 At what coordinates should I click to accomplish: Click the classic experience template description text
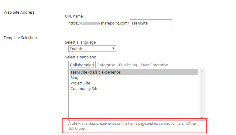coord(132,126)
